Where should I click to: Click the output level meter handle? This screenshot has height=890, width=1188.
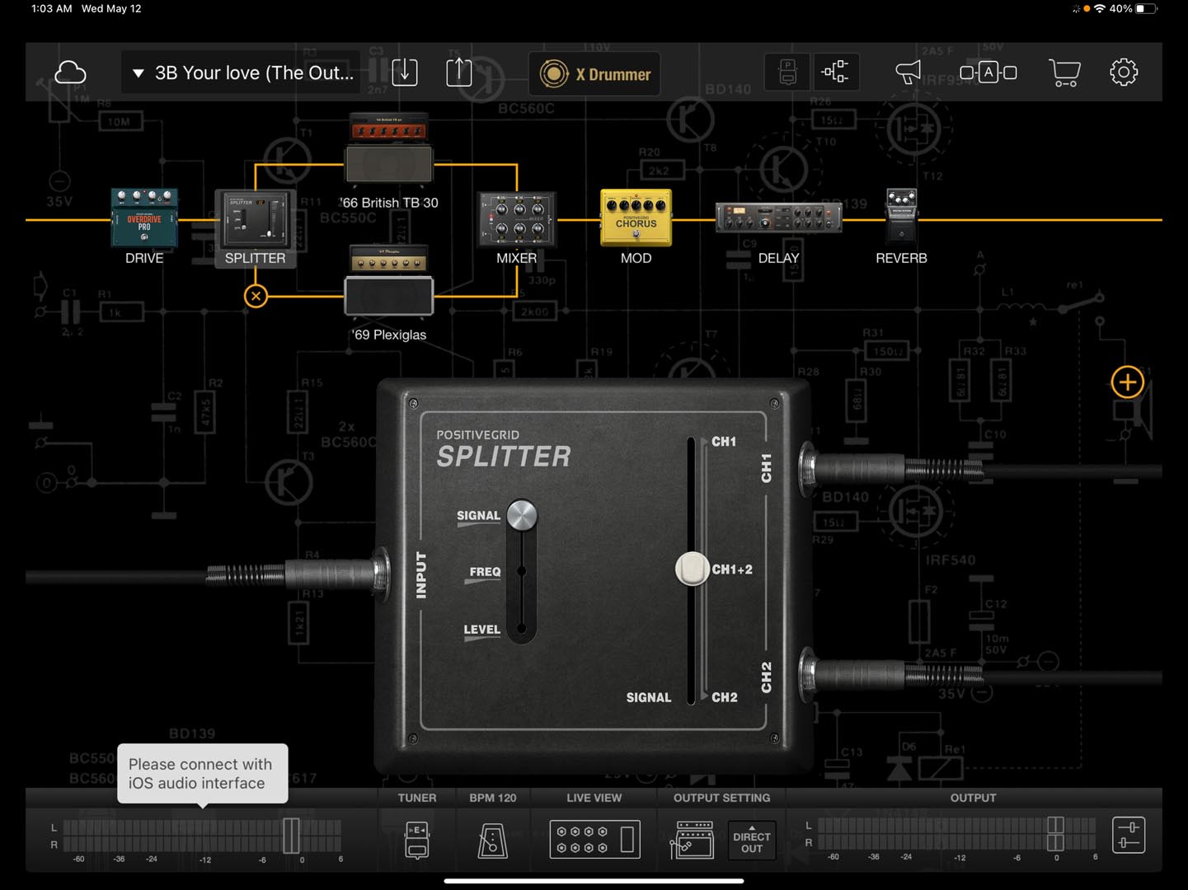1055,834
